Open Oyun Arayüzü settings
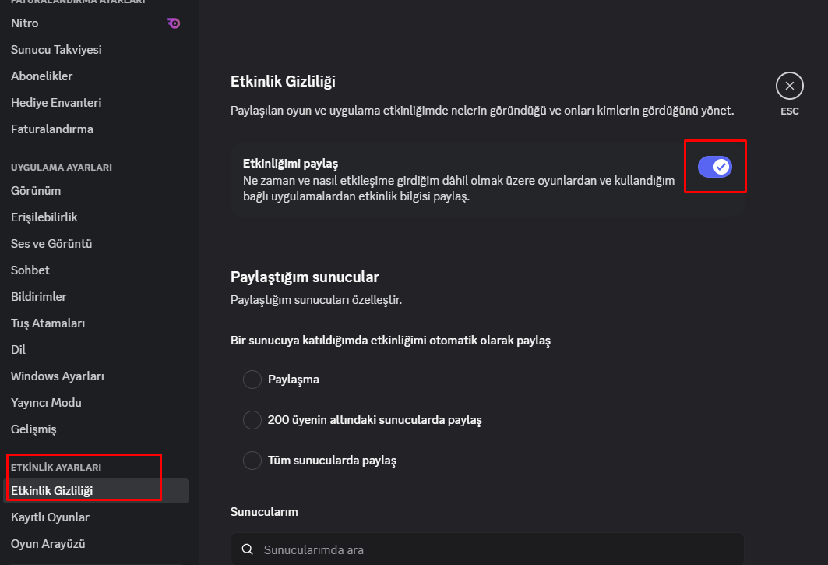The height and width of the screenshot is (565, 828). 48,544
